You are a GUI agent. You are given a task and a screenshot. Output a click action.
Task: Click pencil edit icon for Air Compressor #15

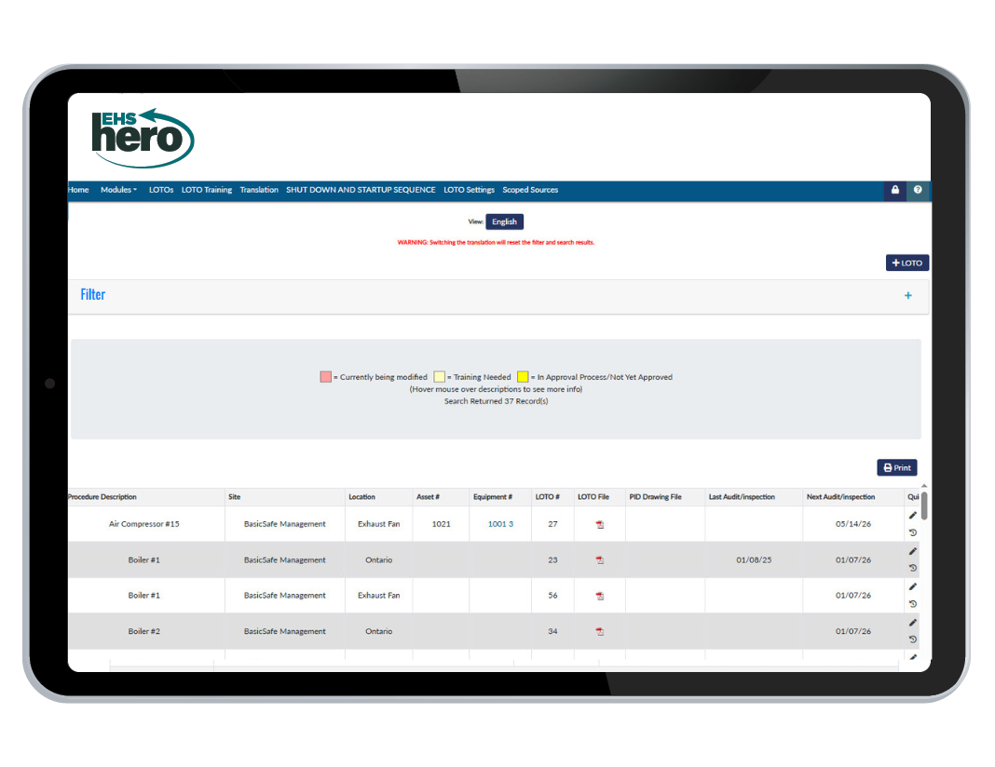click(913, 516)
